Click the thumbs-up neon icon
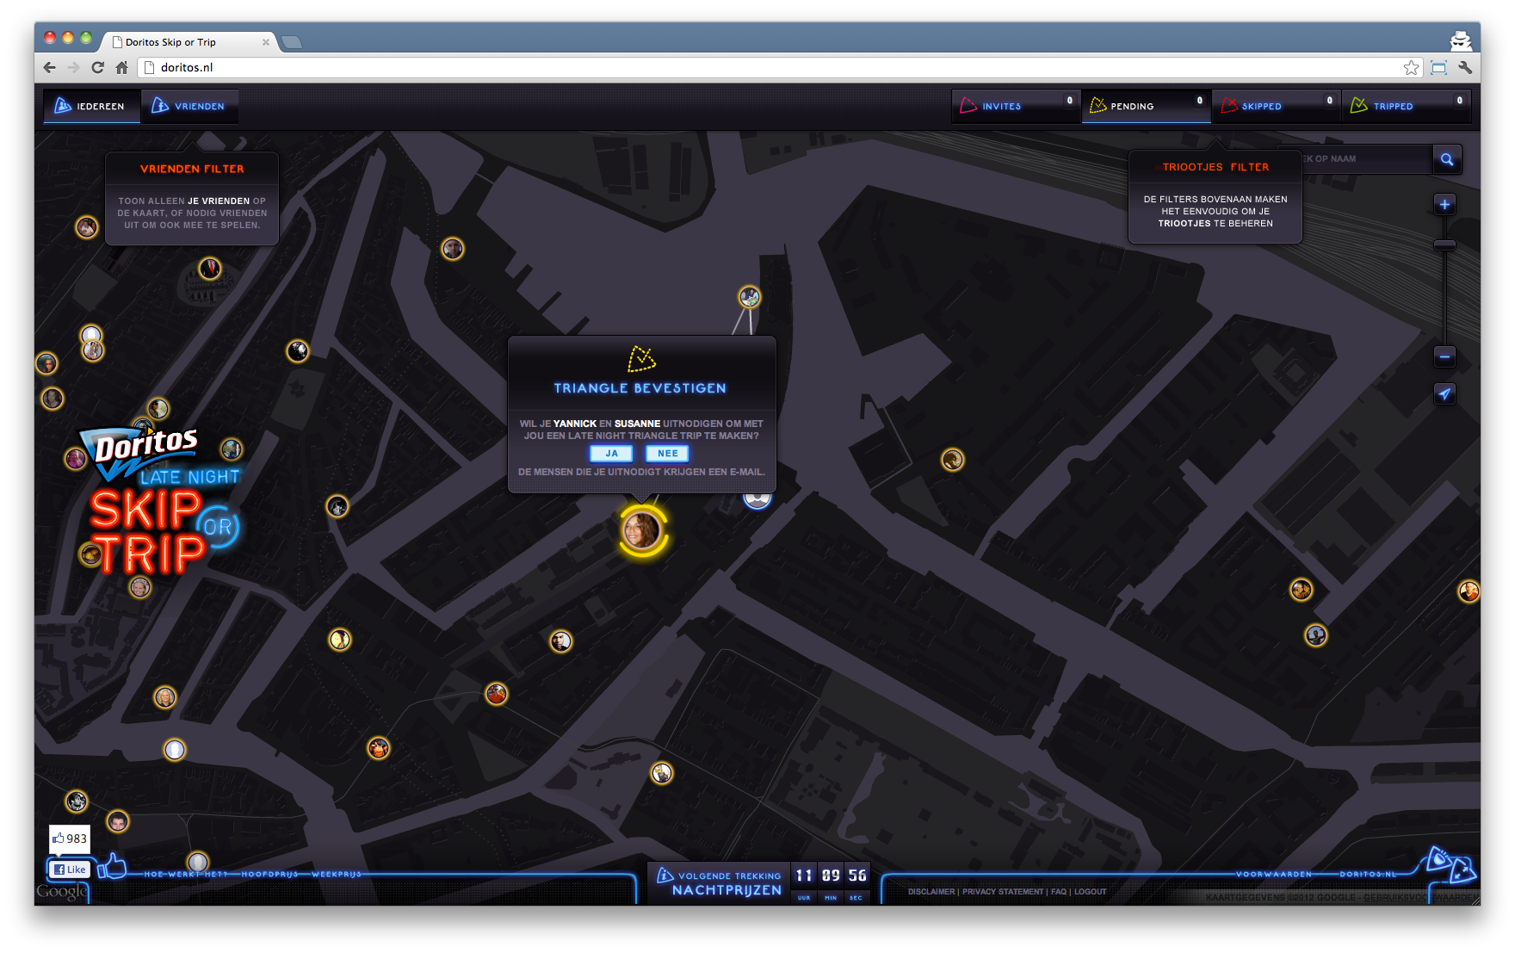 [112, 866]
